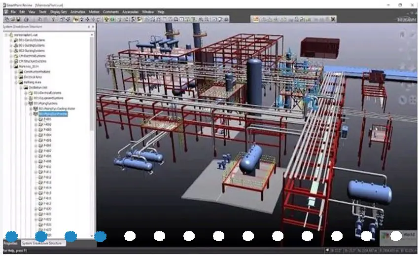Toggle the pin on System Breakdown panel

click(x=89, y=27)
